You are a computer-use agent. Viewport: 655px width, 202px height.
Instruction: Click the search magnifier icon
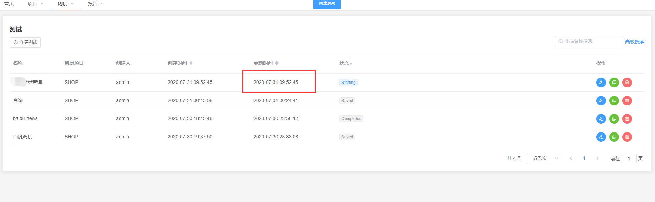(561, 41)
